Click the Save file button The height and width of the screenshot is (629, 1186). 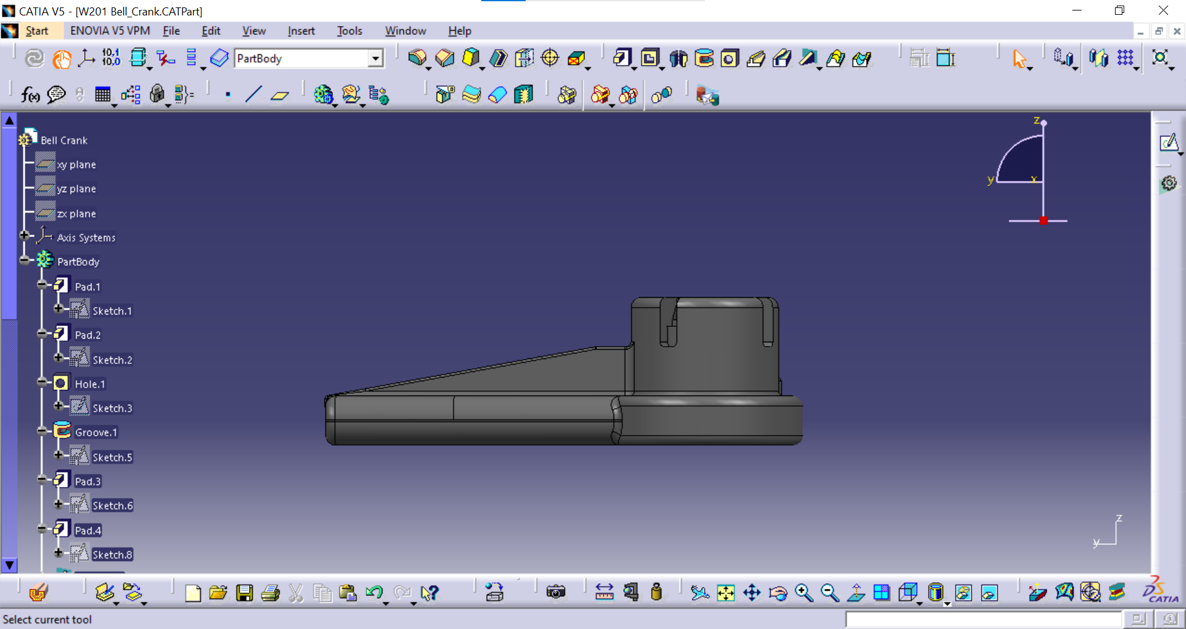click(x=245, y=593)
